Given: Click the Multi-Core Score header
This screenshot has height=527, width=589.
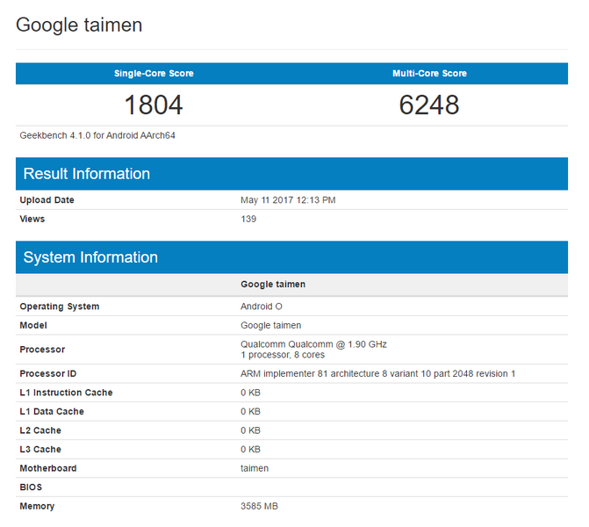Looking at the screenshot, I should click(429, 74).
